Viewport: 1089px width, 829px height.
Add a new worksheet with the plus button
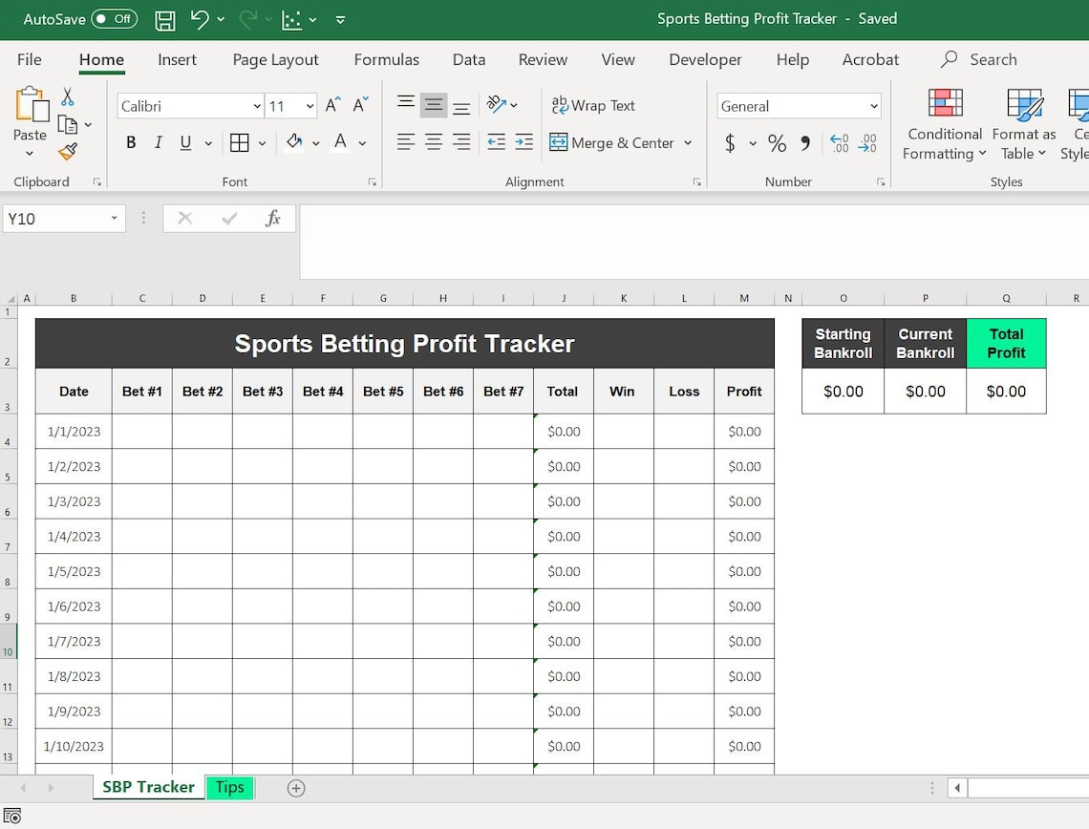point(295,788)
